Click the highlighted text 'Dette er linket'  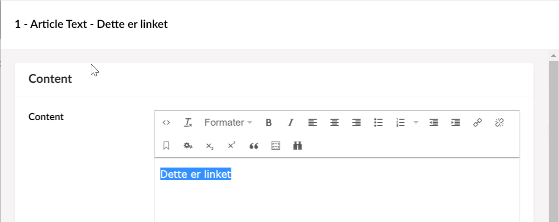point(196,175)
